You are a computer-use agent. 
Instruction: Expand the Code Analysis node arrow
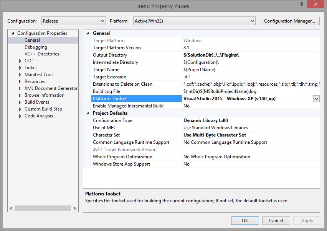(x=20, y=116)
